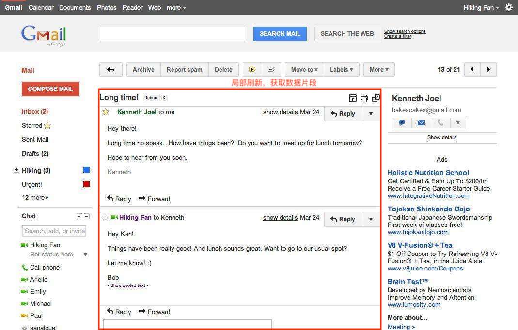Open the more menu in top bar

176,7
